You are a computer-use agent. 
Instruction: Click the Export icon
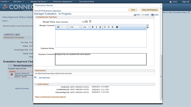tap(153, 15)
